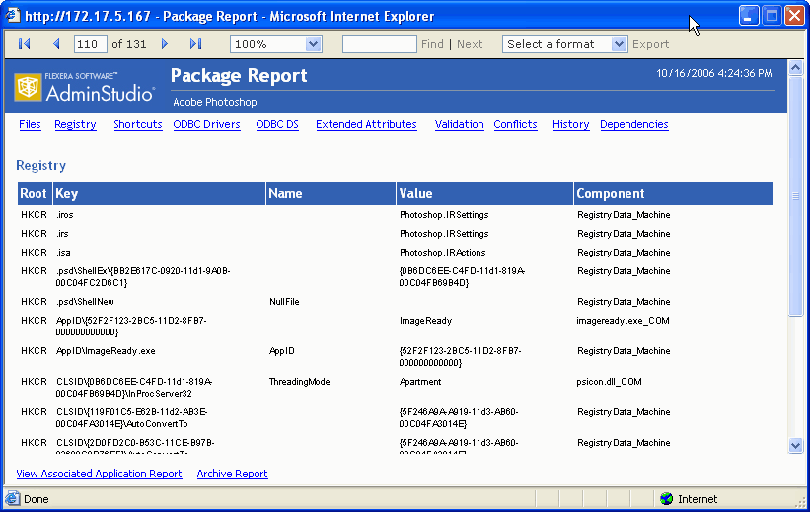This screenshot has width=810, height=512.
Task: Click the Internet Explorer title bar icon
Action: click(x=13, y=16)
